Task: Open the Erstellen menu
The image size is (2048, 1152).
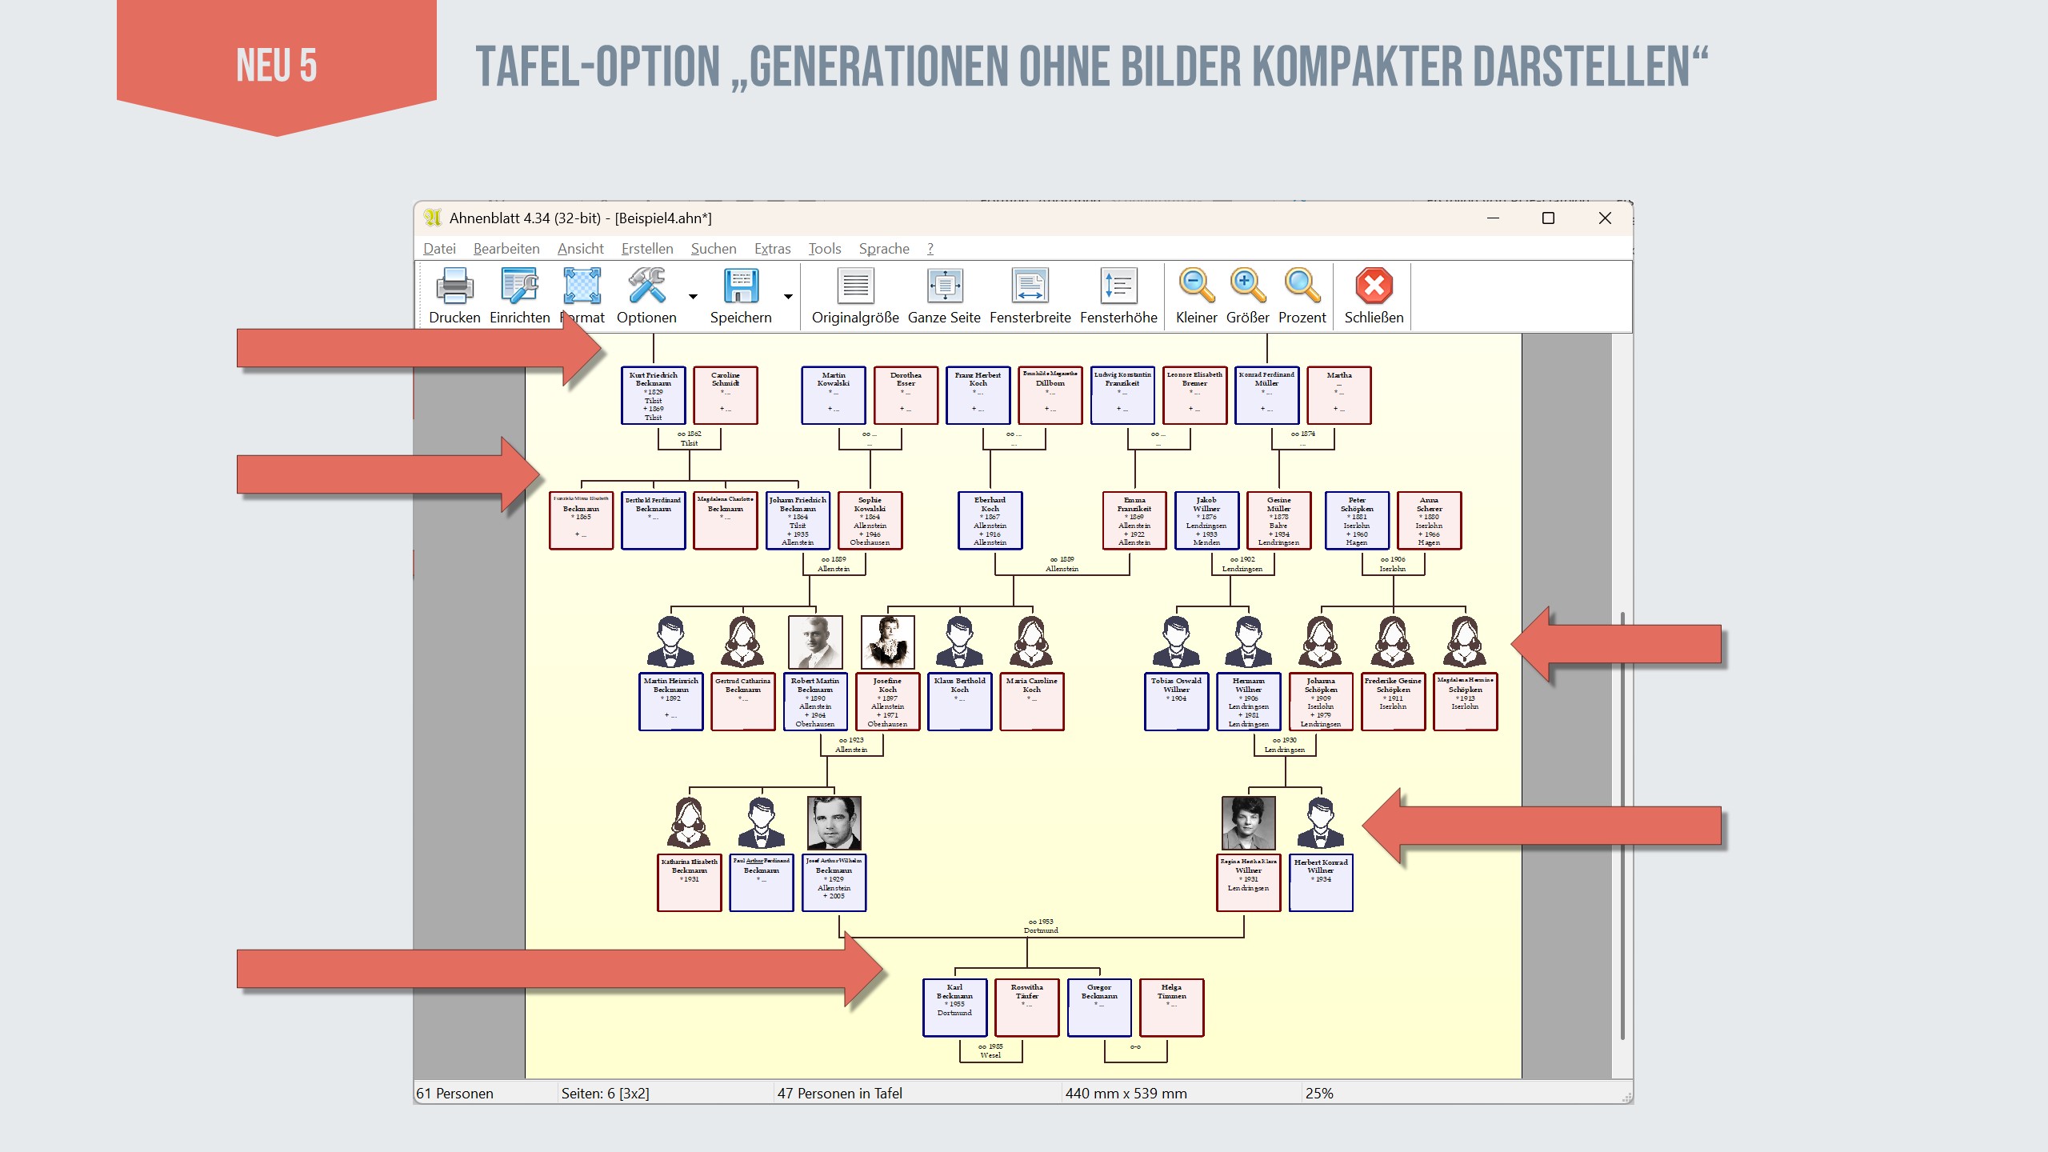Action: [646, 249]
